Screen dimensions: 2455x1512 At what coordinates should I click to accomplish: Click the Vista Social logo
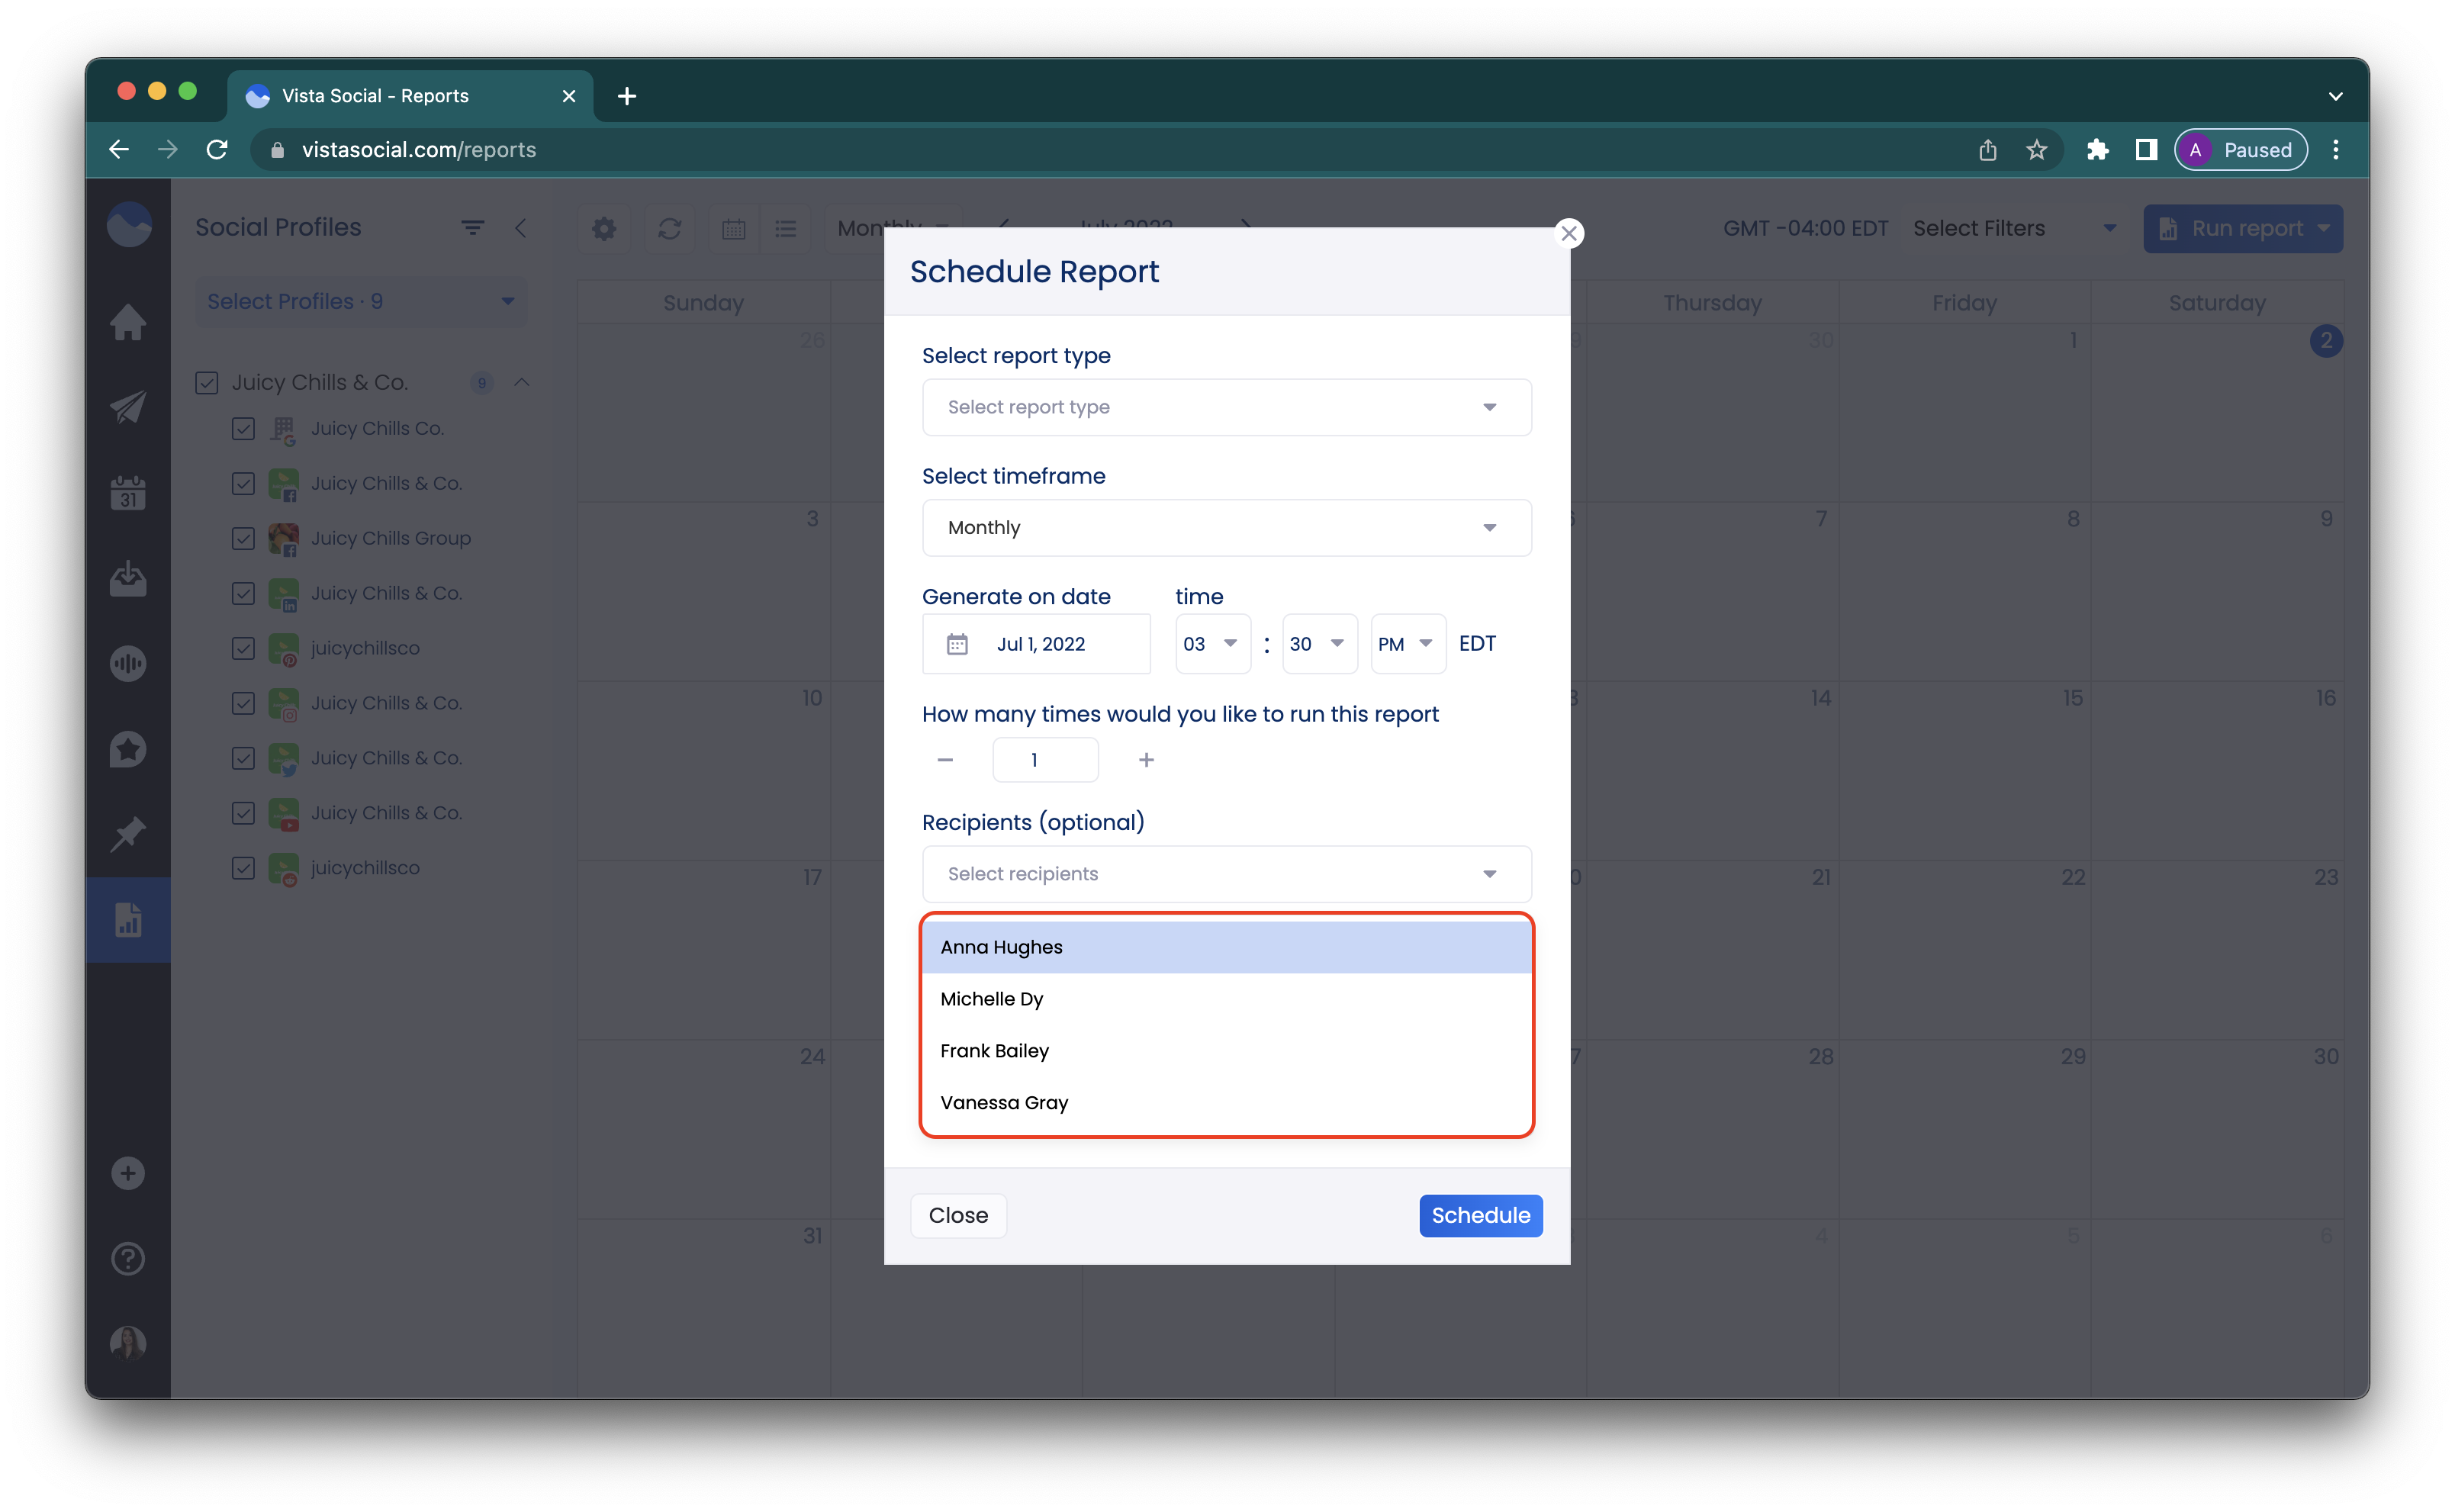click(129, 225)
